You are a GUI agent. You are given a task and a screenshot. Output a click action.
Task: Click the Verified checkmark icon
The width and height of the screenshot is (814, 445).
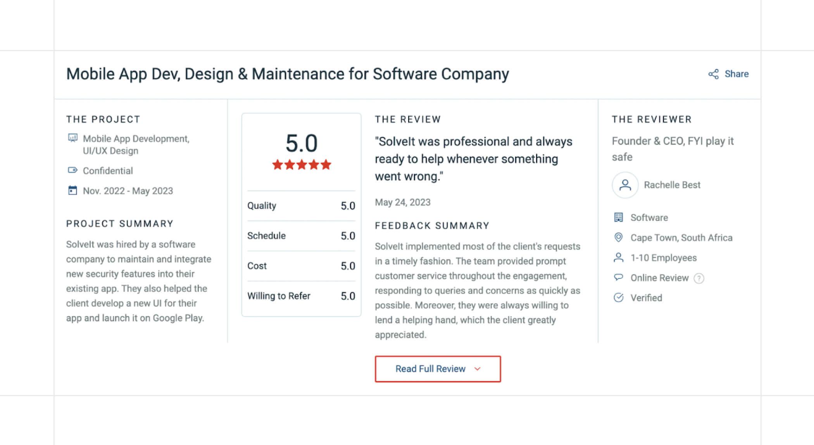(619, 297)
